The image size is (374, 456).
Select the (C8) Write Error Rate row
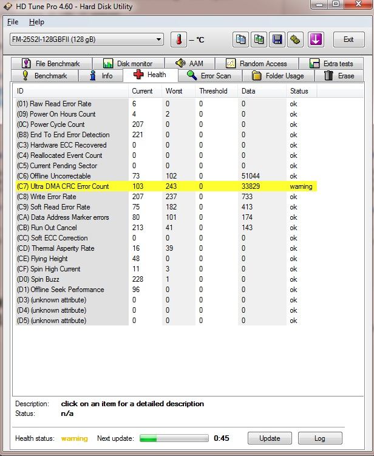point(166,197)
